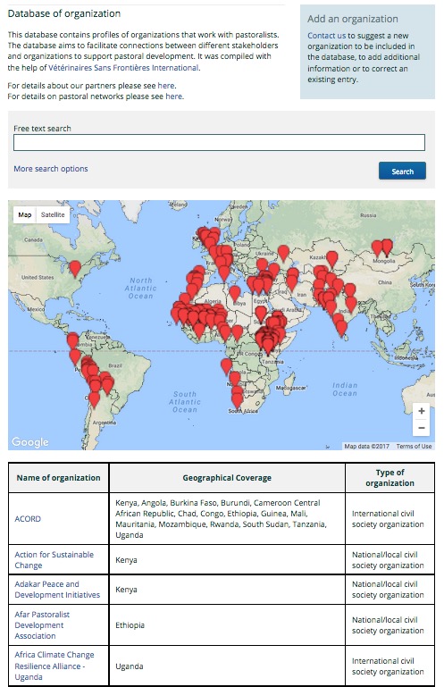Click 'here' link for partners details

coord(165,86)
